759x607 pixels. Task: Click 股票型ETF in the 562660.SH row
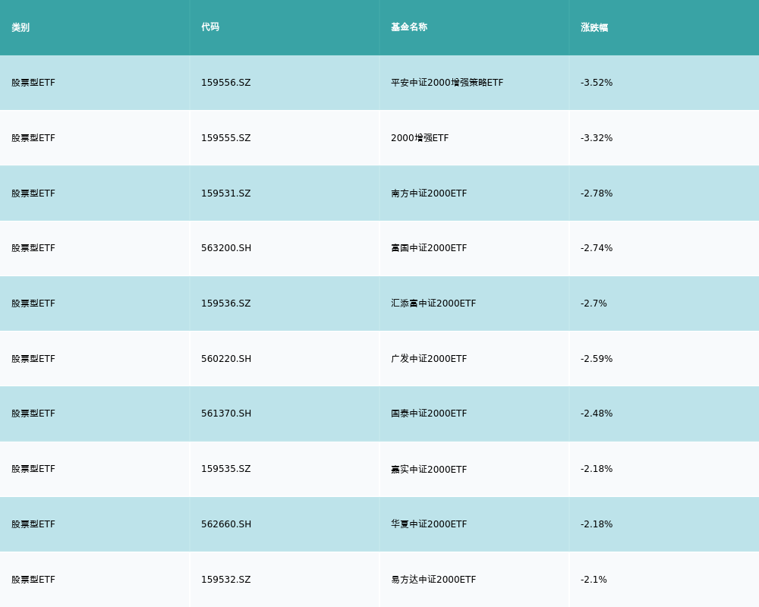tap(33, 524)
